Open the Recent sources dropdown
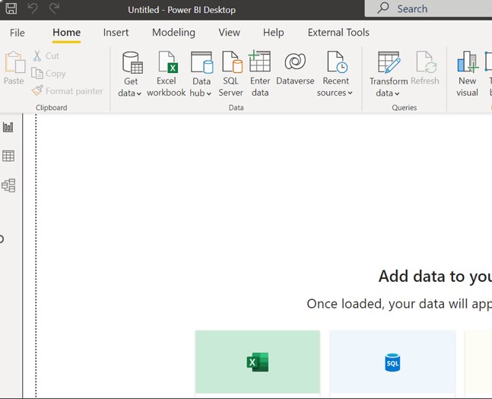The height and width of the screenshot is (399, 492). point(335,93)
